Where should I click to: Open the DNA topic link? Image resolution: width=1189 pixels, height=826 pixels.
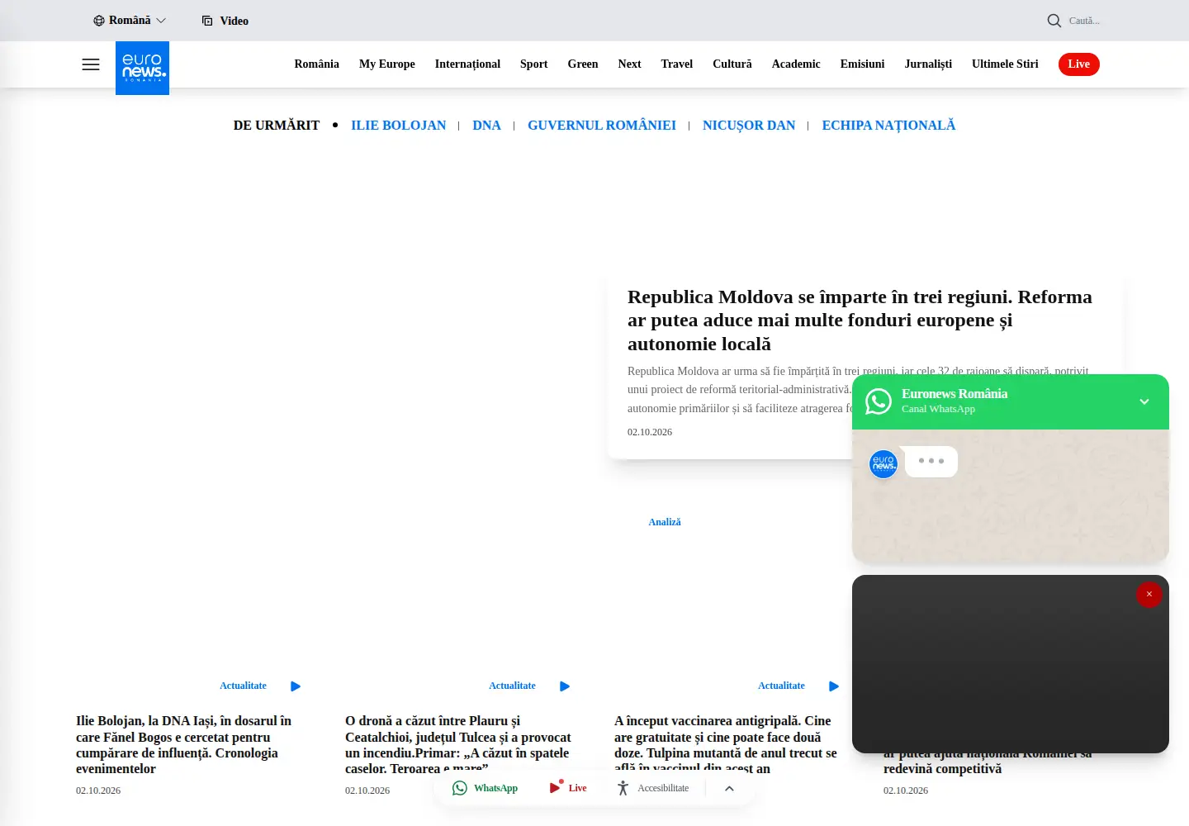(x=486, y=126)
